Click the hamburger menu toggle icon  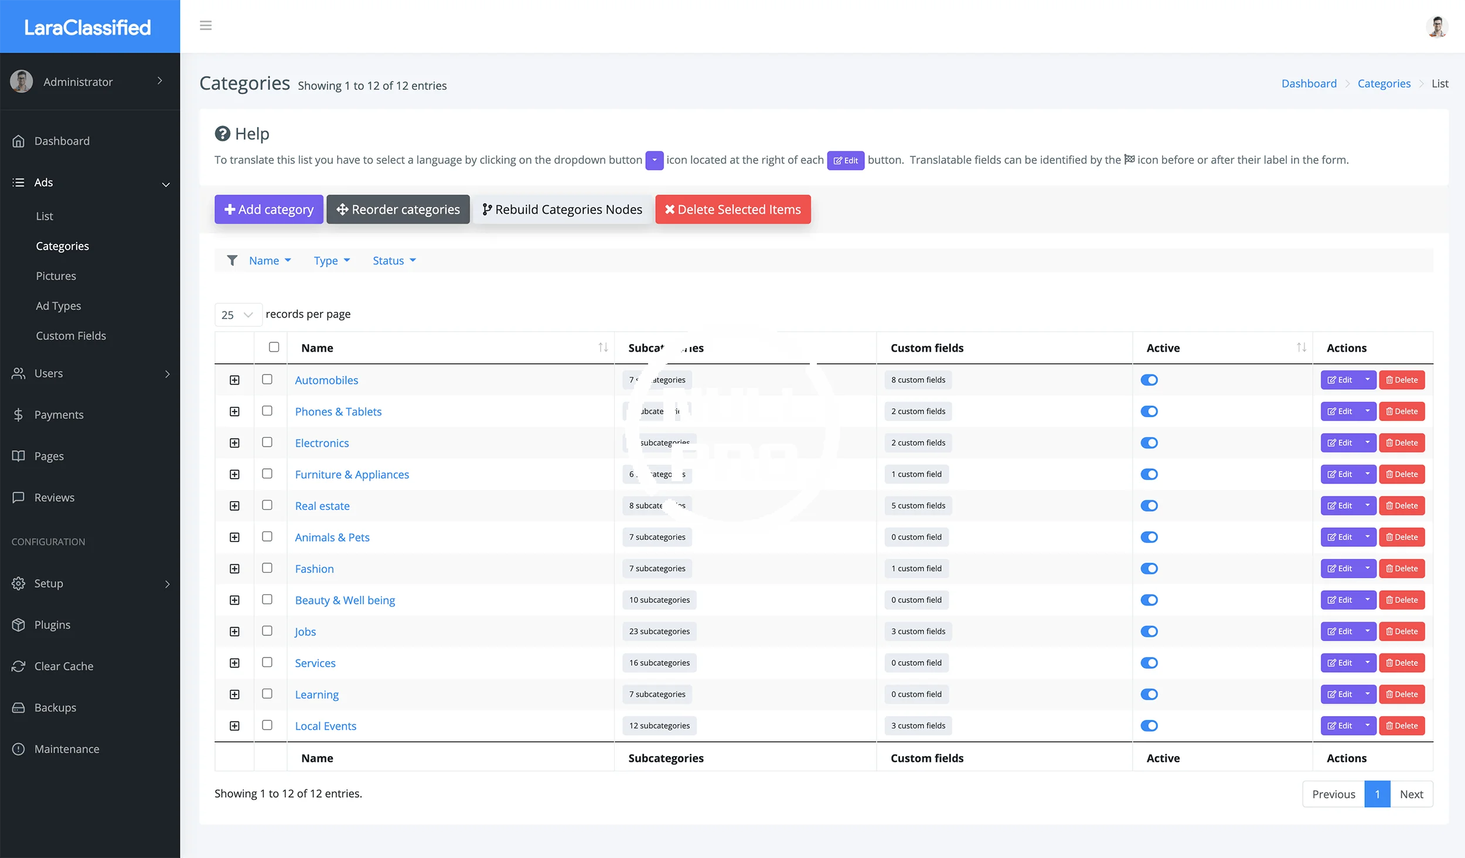click(205, 25)
